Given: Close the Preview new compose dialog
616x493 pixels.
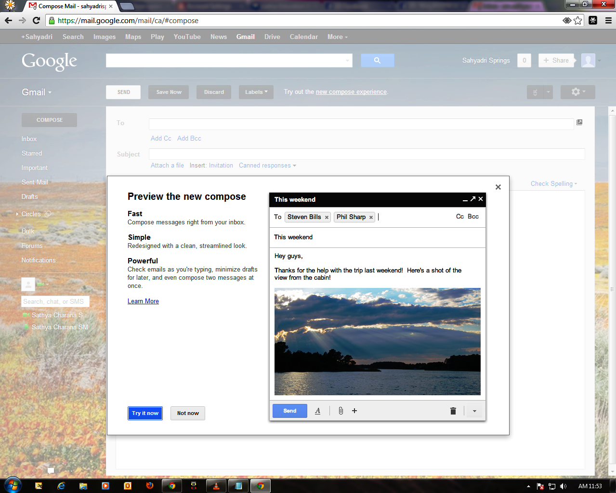Looking at the screenshot, I should (x=498, y=187).
